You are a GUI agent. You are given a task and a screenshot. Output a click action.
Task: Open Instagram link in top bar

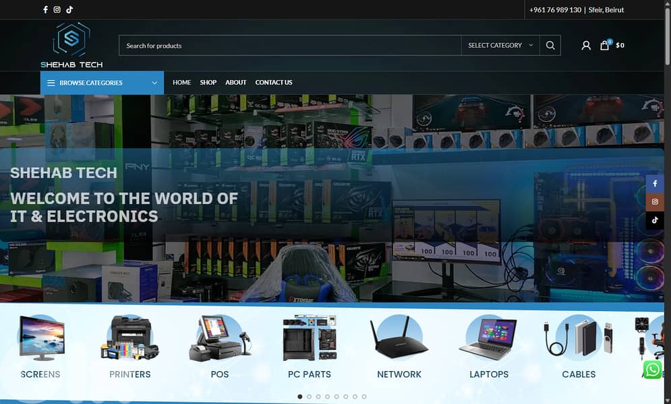(x=57, y=9)
